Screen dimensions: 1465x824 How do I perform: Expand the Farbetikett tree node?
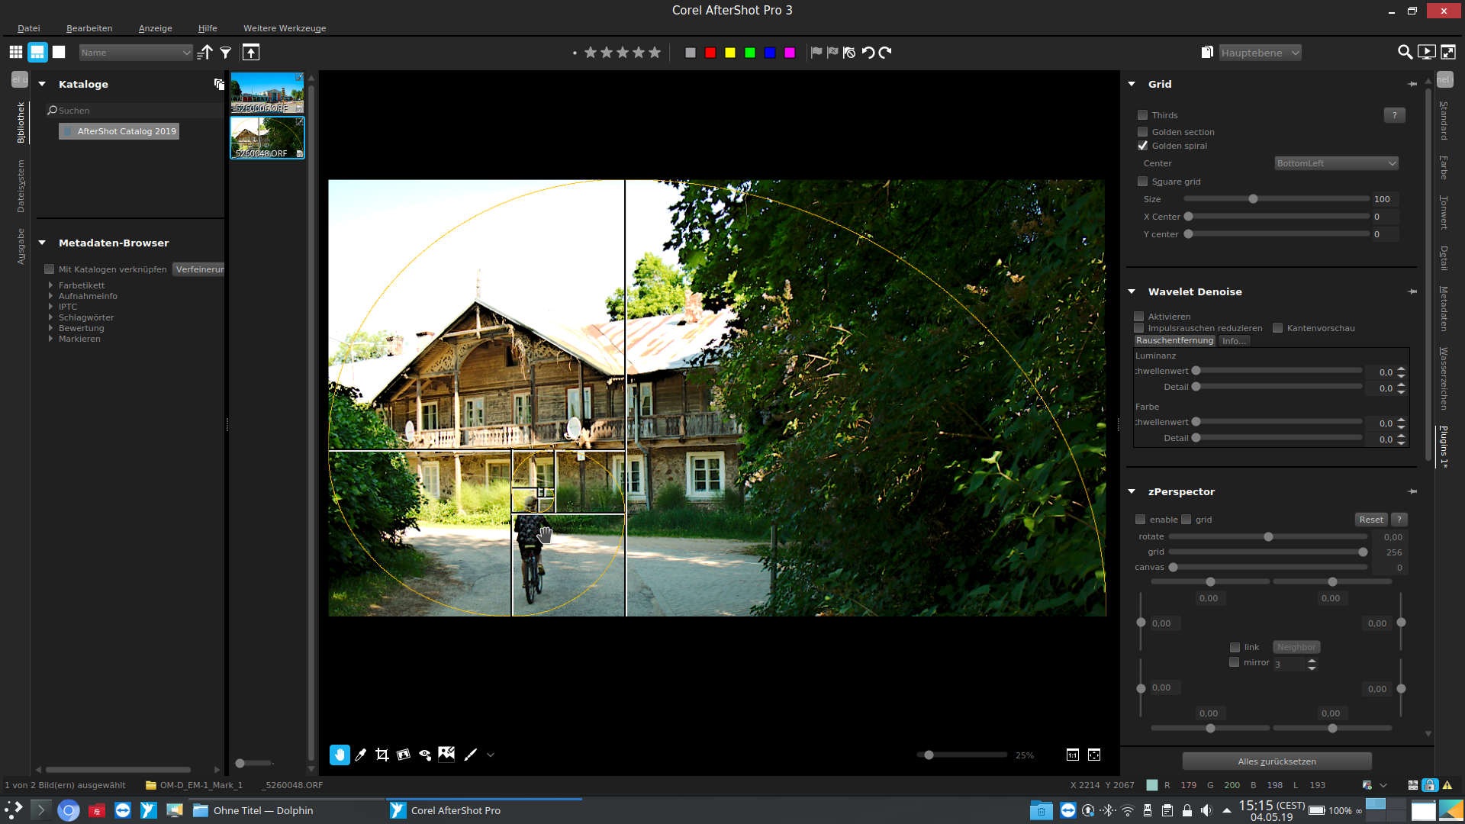click(x=50, y=285)
